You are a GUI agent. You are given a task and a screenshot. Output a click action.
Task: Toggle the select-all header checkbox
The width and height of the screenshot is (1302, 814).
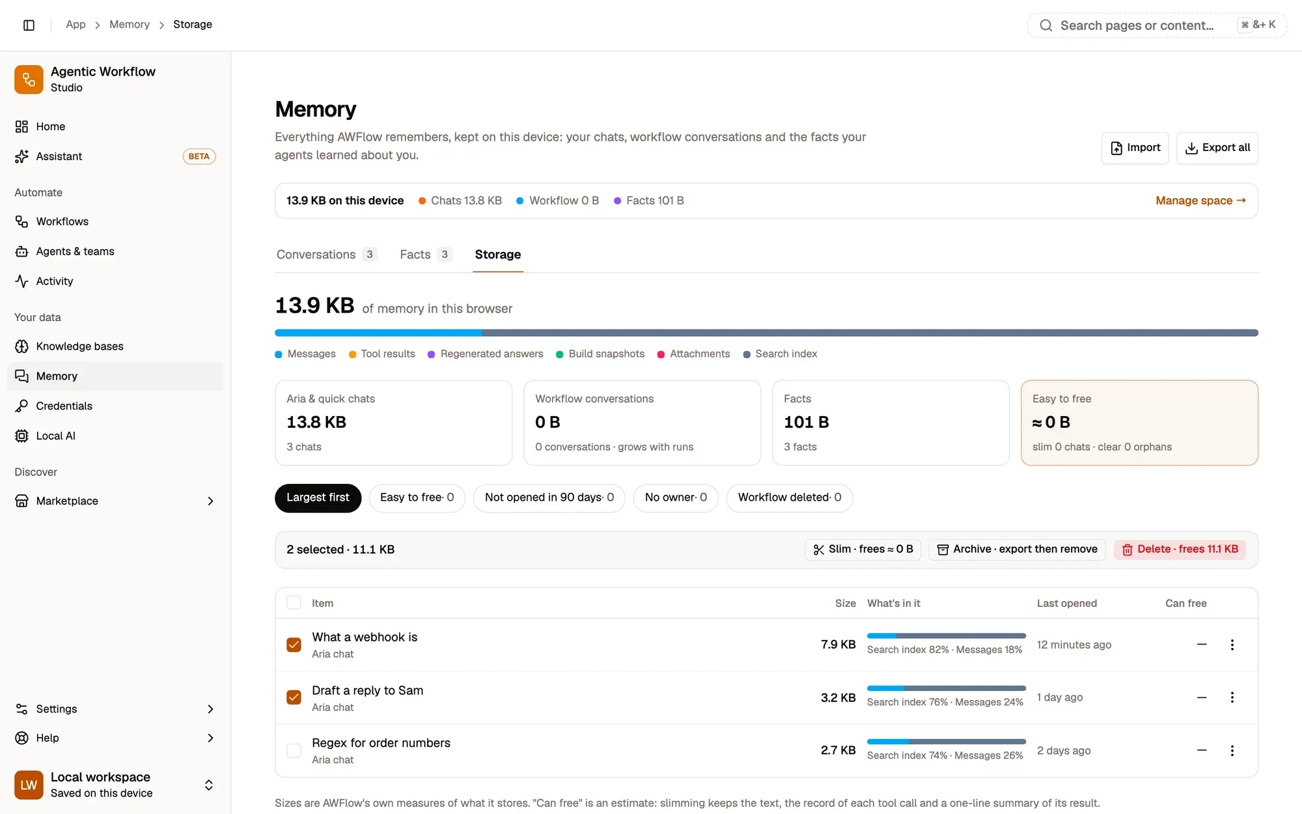pos(294,603)
